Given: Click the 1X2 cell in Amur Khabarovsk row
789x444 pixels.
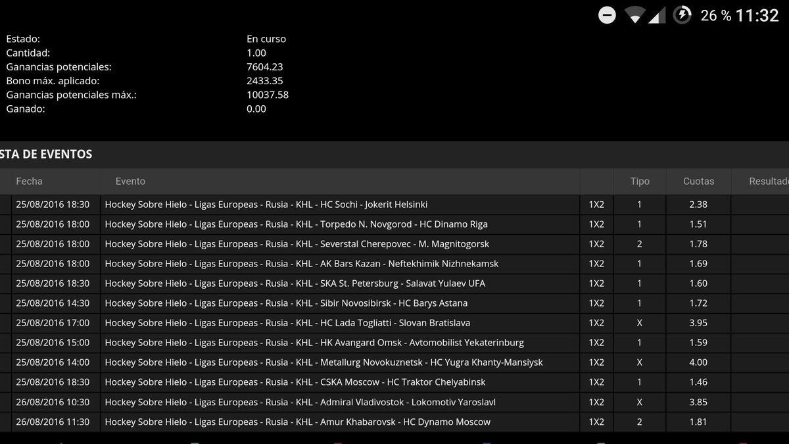Looking at the screenshot, I should click(x=596, y=422).
